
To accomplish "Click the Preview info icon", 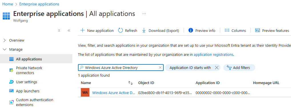I will pyautogui.click(x=190, y=30).
